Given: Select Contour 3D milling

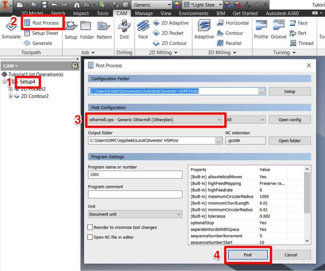Looking at the screenshot, I should click(x=230, y=33).
